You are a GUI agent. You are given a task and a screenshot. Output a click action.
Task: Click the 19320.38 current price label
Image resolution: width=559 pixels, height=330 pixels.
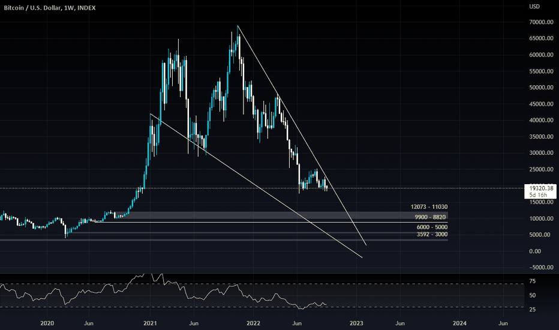[541, 188]
